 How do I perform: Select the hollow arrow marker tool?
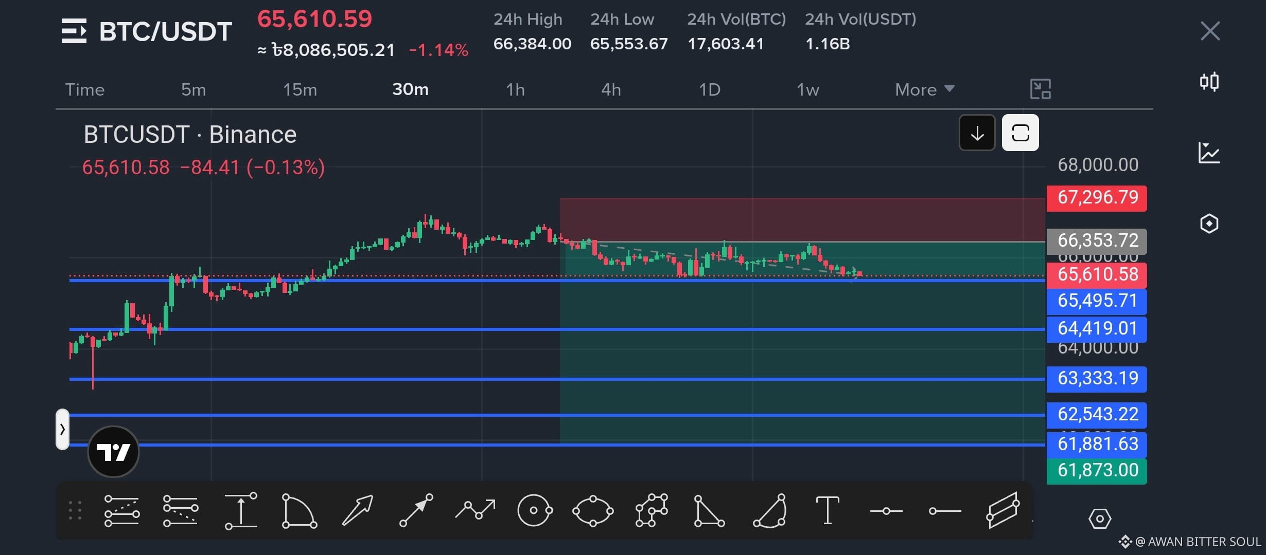(x=358, y=511)
